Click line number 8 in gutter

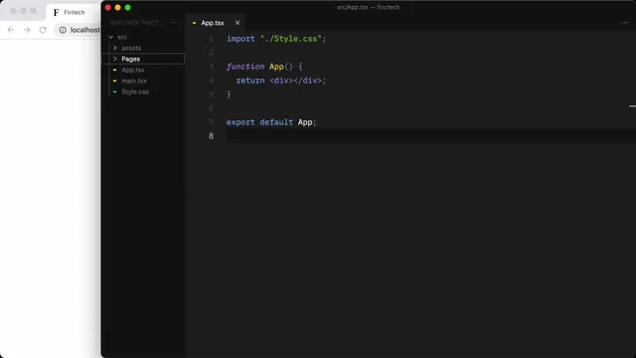(211, 136)
